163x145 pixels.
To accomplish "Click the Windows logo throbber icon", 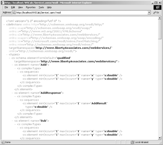I will pos(158,7).
